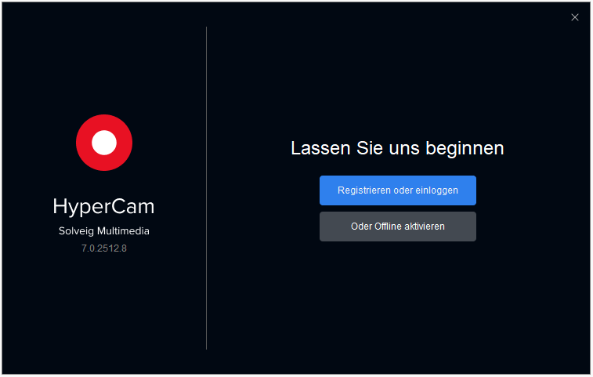The image size is (593, 377).
Task: Click the Solveig Multimedia company label
Action: click(x=104, y=231)
